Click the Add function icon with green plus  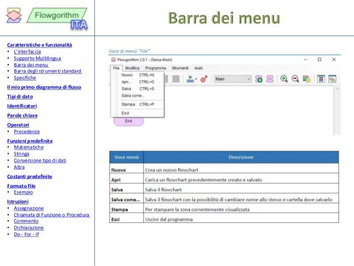259,79
